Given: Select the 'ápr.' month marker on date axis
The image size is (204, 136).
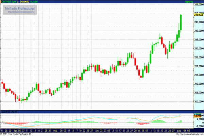Looking at the screenshot, I should click(x=15, y=130).
